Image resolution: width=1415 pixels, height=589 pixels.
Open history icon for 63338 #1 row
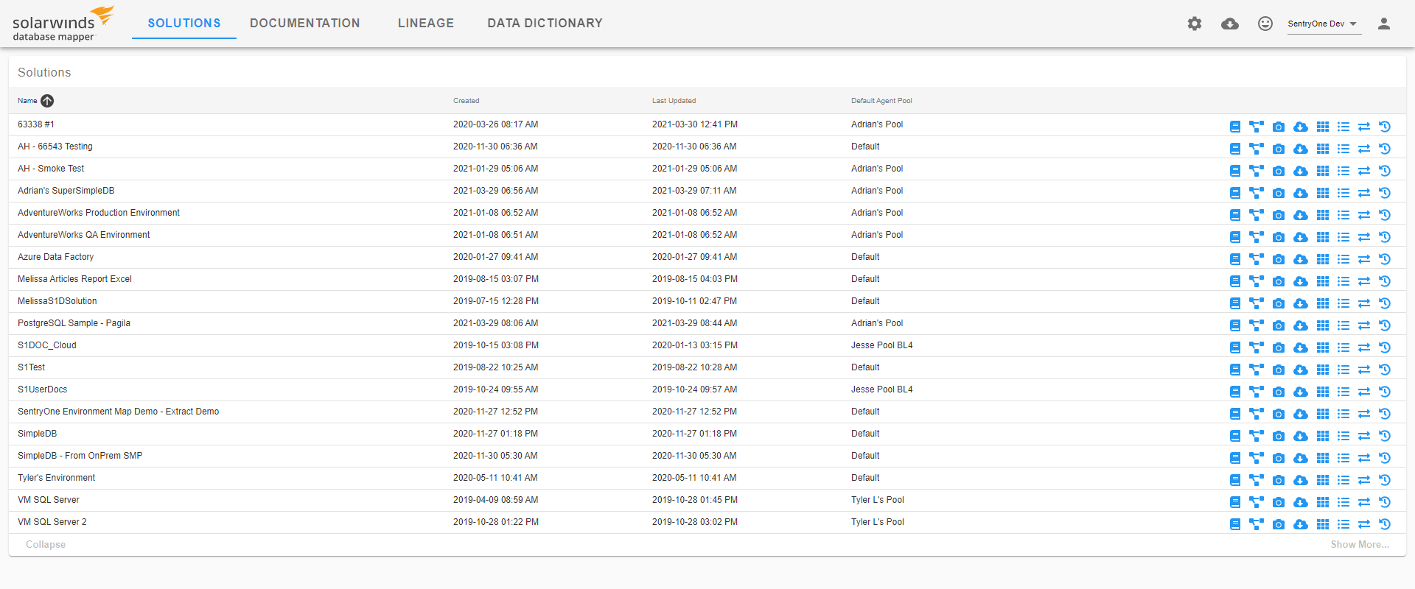(x=1385, y=127)
